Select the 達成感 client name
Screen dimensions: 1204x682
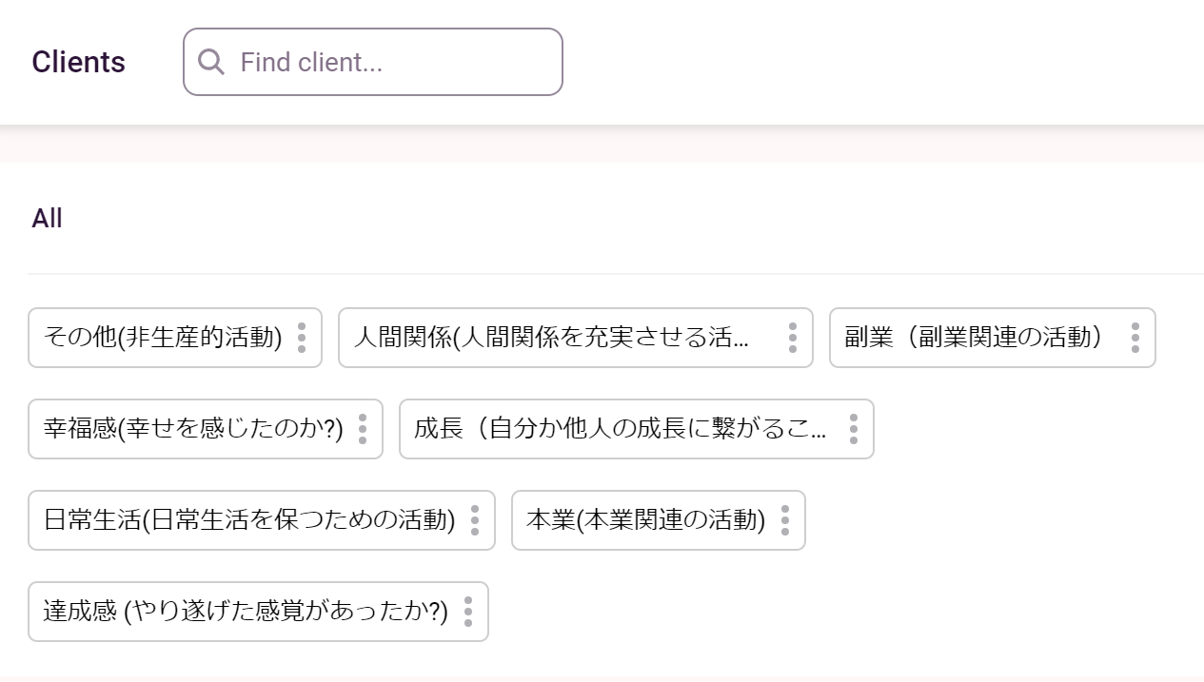[x=246, y=612]
